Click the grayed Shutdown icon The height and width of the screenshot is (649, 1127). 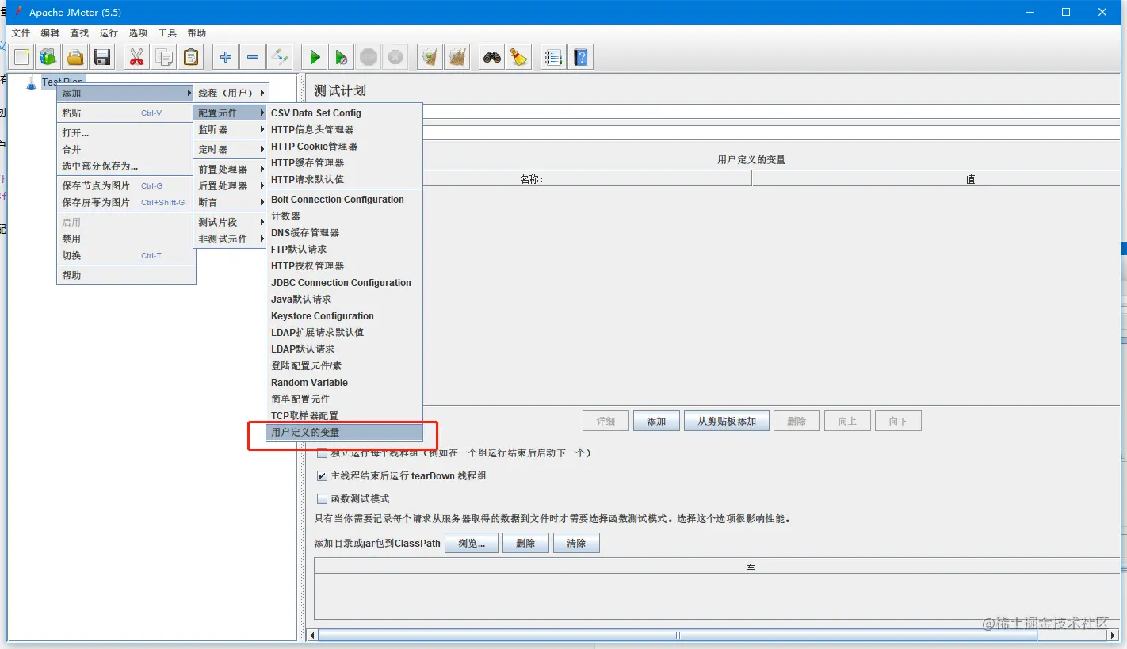coord(395,57)
